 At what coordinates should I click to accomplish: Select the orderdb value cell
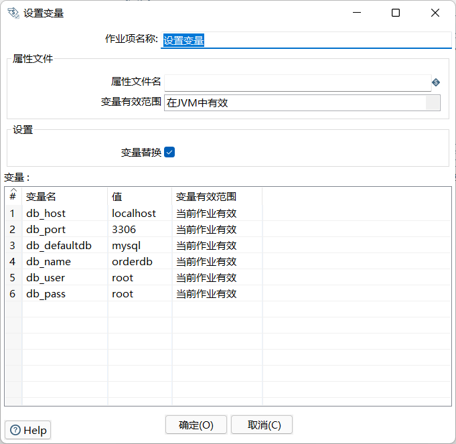(139, 261)
